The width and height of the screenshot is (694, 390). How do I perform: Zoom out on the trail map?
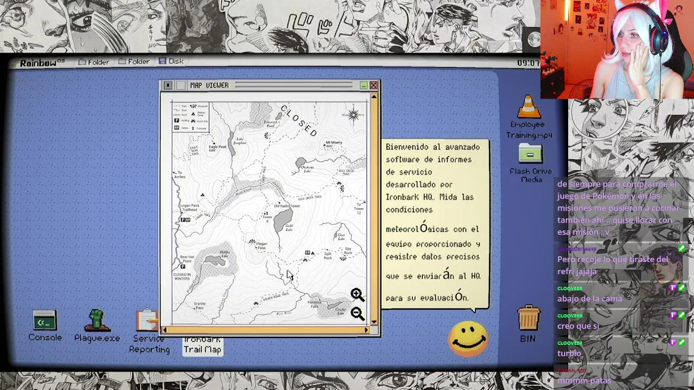[357, 314]
